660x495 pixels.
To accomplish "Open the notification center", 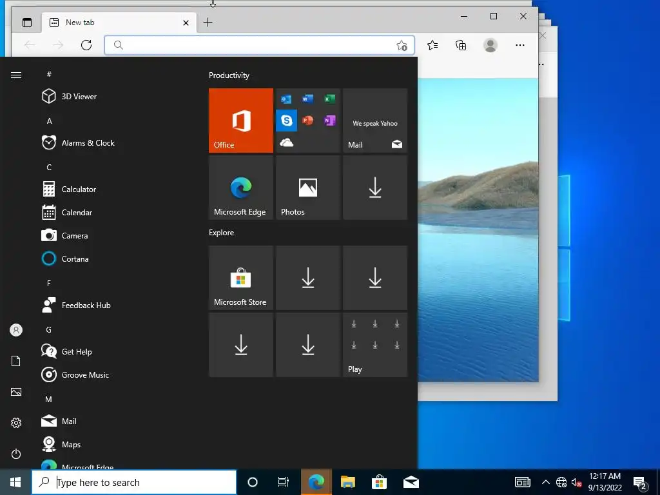I will (x=640, y=483).
